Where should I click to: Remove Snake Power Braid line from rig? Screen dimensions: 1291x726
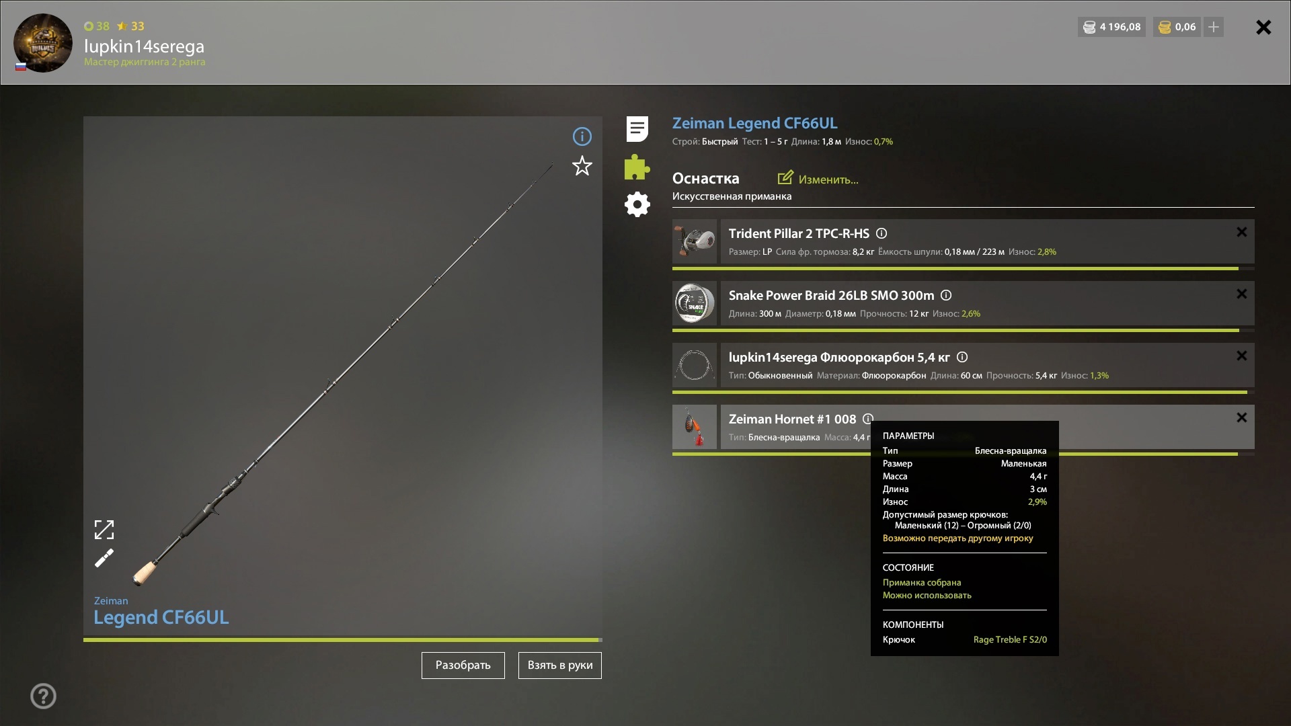click(x=1242, y=294)
